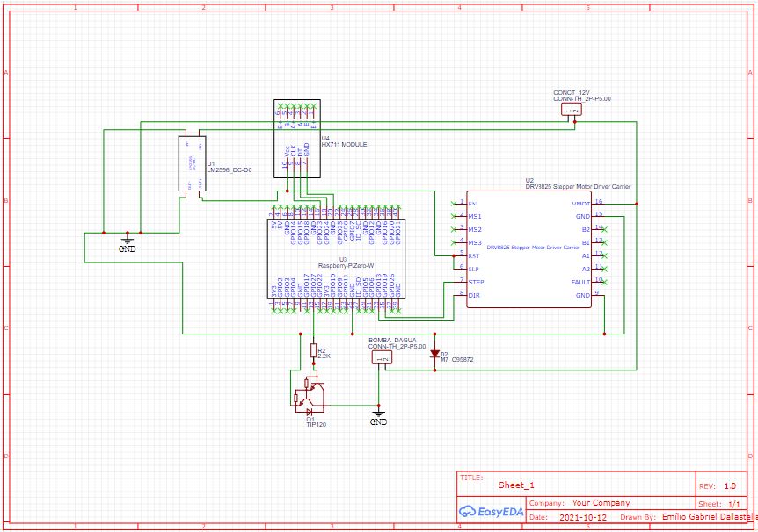Screen dimensions: 758x532
Task: Click the DIR pin on the DRV8825
Action: tap(474, 295)
